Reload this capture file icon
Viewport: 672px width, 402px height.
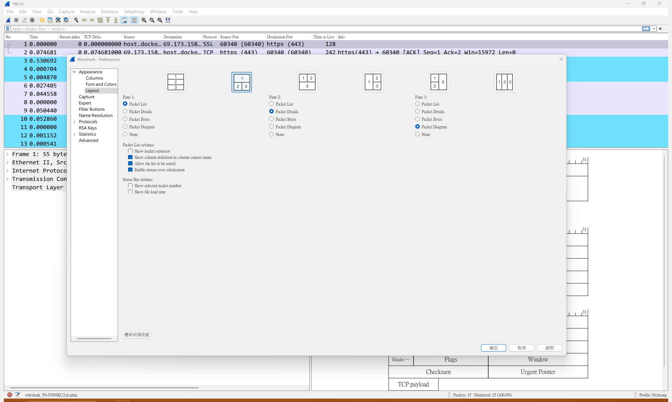coord(66,20)
